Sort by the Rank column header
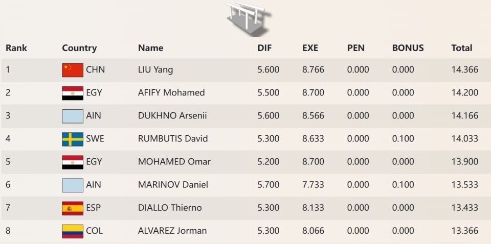Screen dimensions: 491x244 [x=16, y=48]
